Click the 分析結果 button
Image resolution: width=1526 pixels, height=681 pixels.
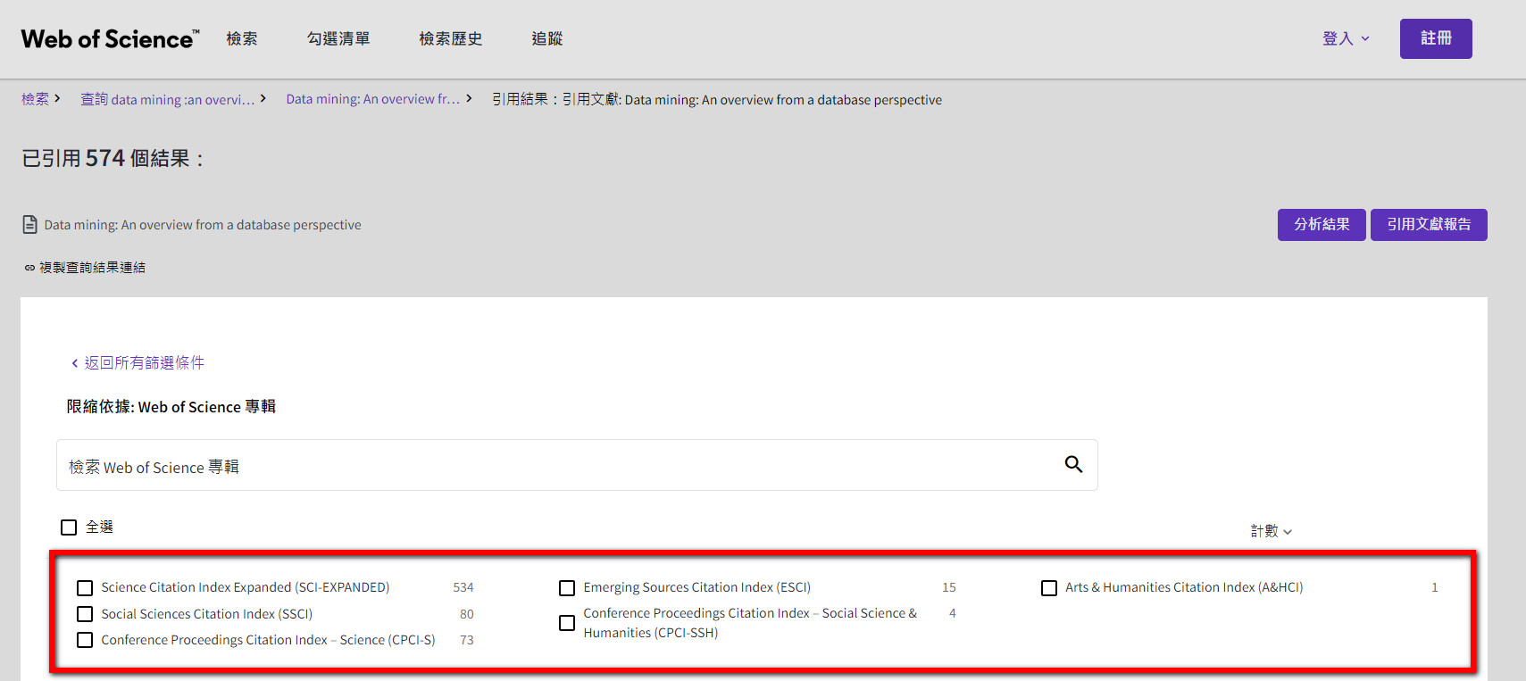(1322, 224)
